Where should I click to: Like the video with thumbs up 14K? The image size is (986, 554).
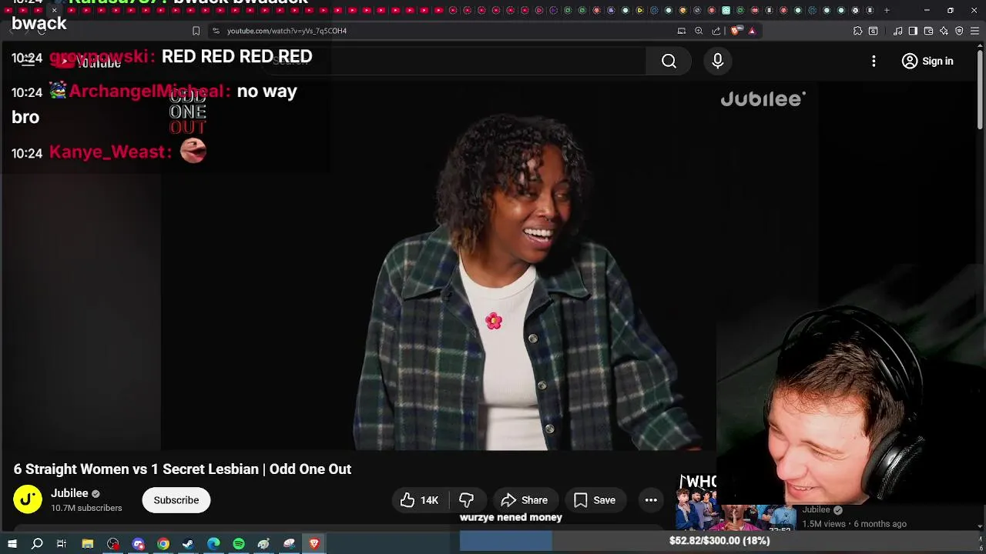coord(419,500)
